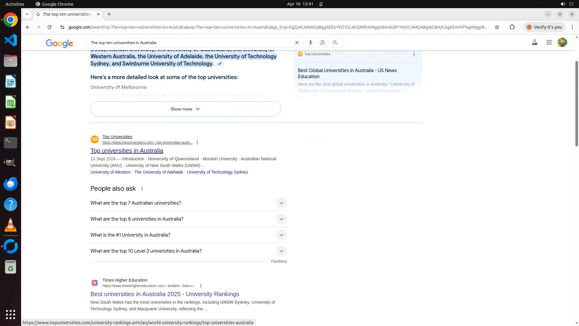Click 'Verify it's you' profile button
Viewport: 579px width, 326px height.
coord(544,27)
